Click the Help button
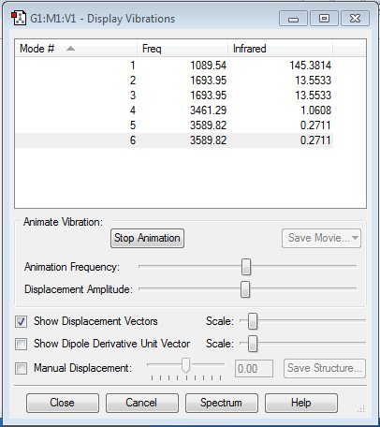 (301, 403)
